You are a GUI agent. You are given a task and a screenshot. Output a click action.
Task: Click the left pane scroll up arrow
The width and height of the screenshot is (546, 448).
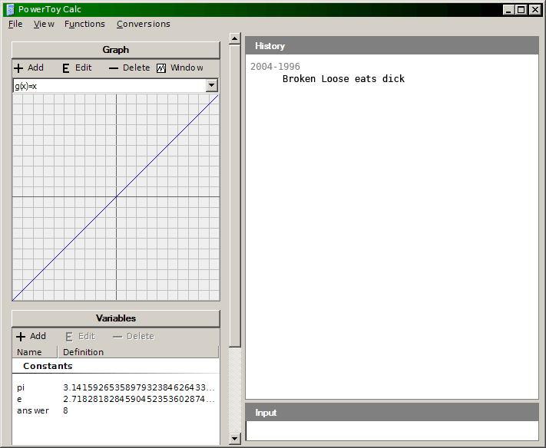235,38
